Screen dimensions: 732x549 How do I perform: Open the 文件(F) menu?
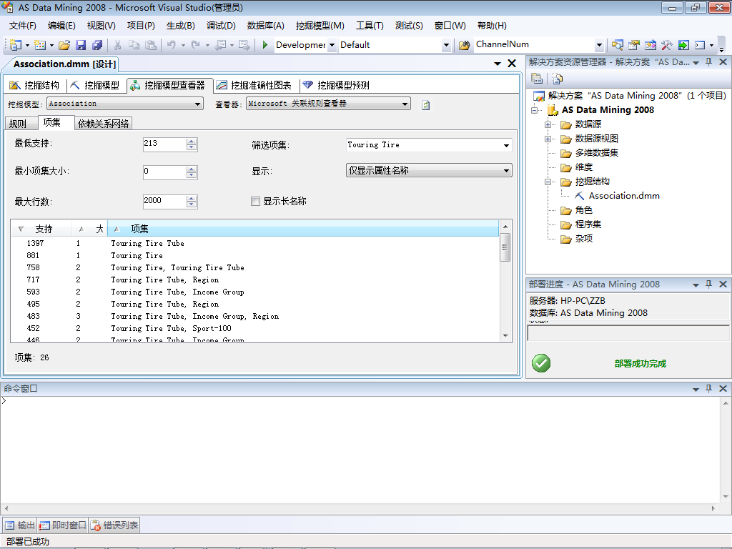[x=22, y=26]
